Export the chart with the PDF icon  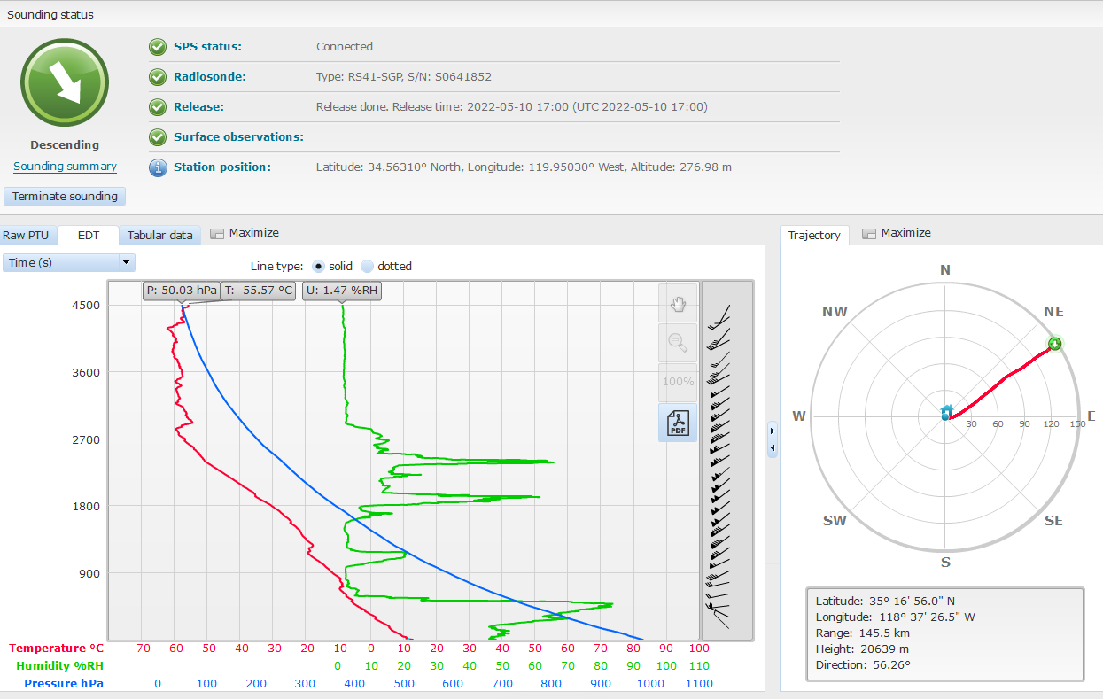coord(678,422)
